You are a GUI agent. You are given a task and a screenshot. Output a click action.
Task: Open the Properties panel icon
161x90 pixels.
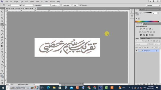coord(132,16)
